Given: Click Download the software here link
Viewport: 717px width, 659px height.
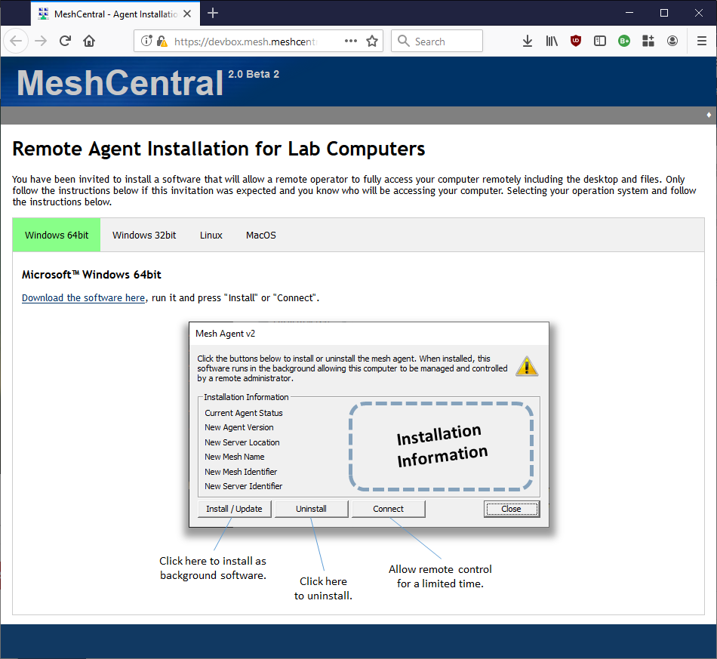Looking at the screenshot, I should (83, 297).
